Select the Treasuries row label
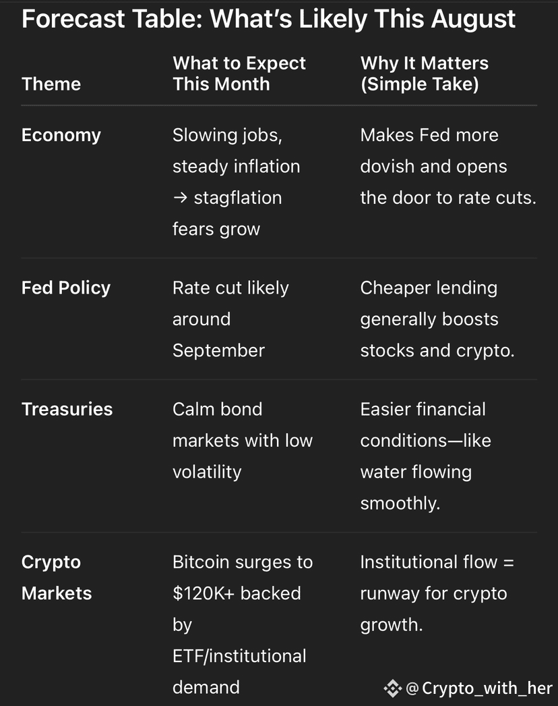This screenshot has height=706, width=558. pos(67,409)
